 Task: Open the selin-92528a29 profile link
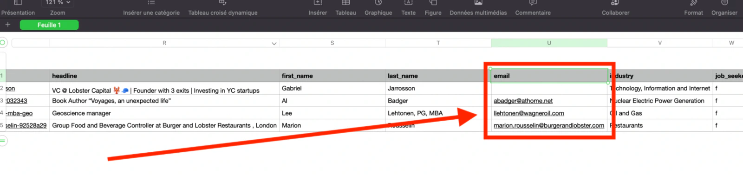(x=26, y=125)
